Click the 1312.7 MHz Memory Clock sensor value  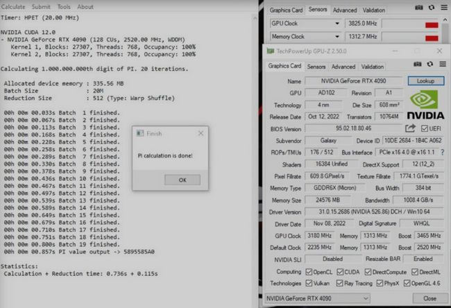[x=362, y=37]
